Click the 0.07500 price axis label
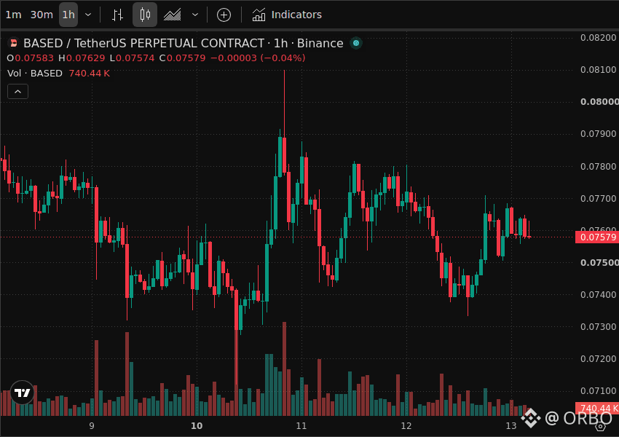The image size is (619, 437). tap(599, 262)
